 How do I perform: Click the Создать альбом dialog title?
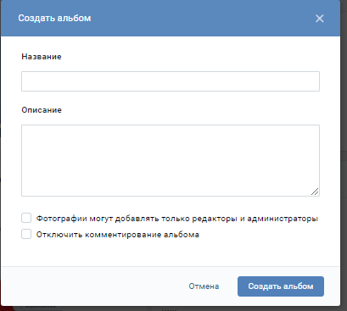click(x=54, y=19)
